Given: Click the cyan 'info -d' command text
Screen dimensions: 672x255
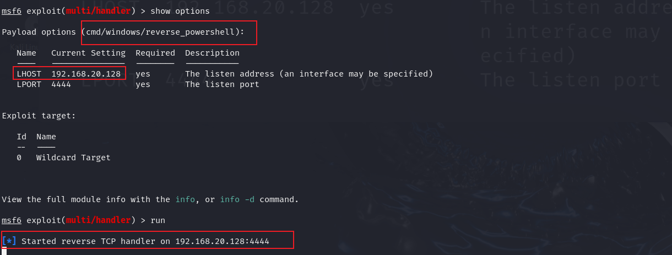Looking at the screenshot, I should pos(237,199).
